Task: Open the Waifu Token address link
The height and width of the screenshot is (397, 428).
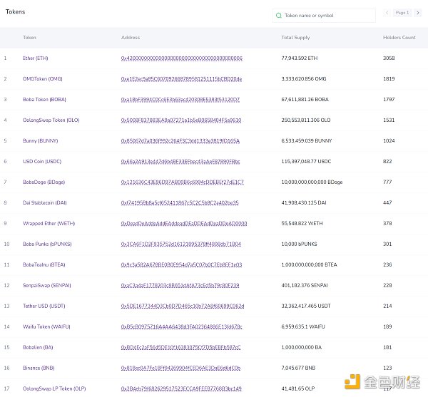Action: 181,327
